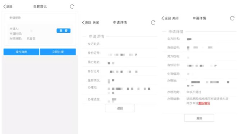Click 关闭 on middle 申请详情 screen
Screen dimensions: 243x134
coord(96,23)
